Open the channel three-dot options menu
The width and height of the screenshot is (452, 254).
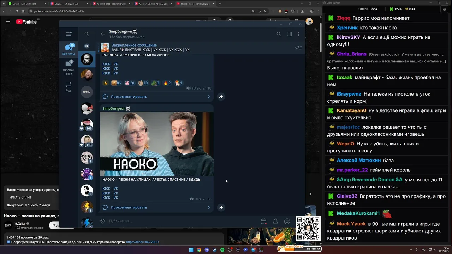pyautogui.click(x=299, y=34)
